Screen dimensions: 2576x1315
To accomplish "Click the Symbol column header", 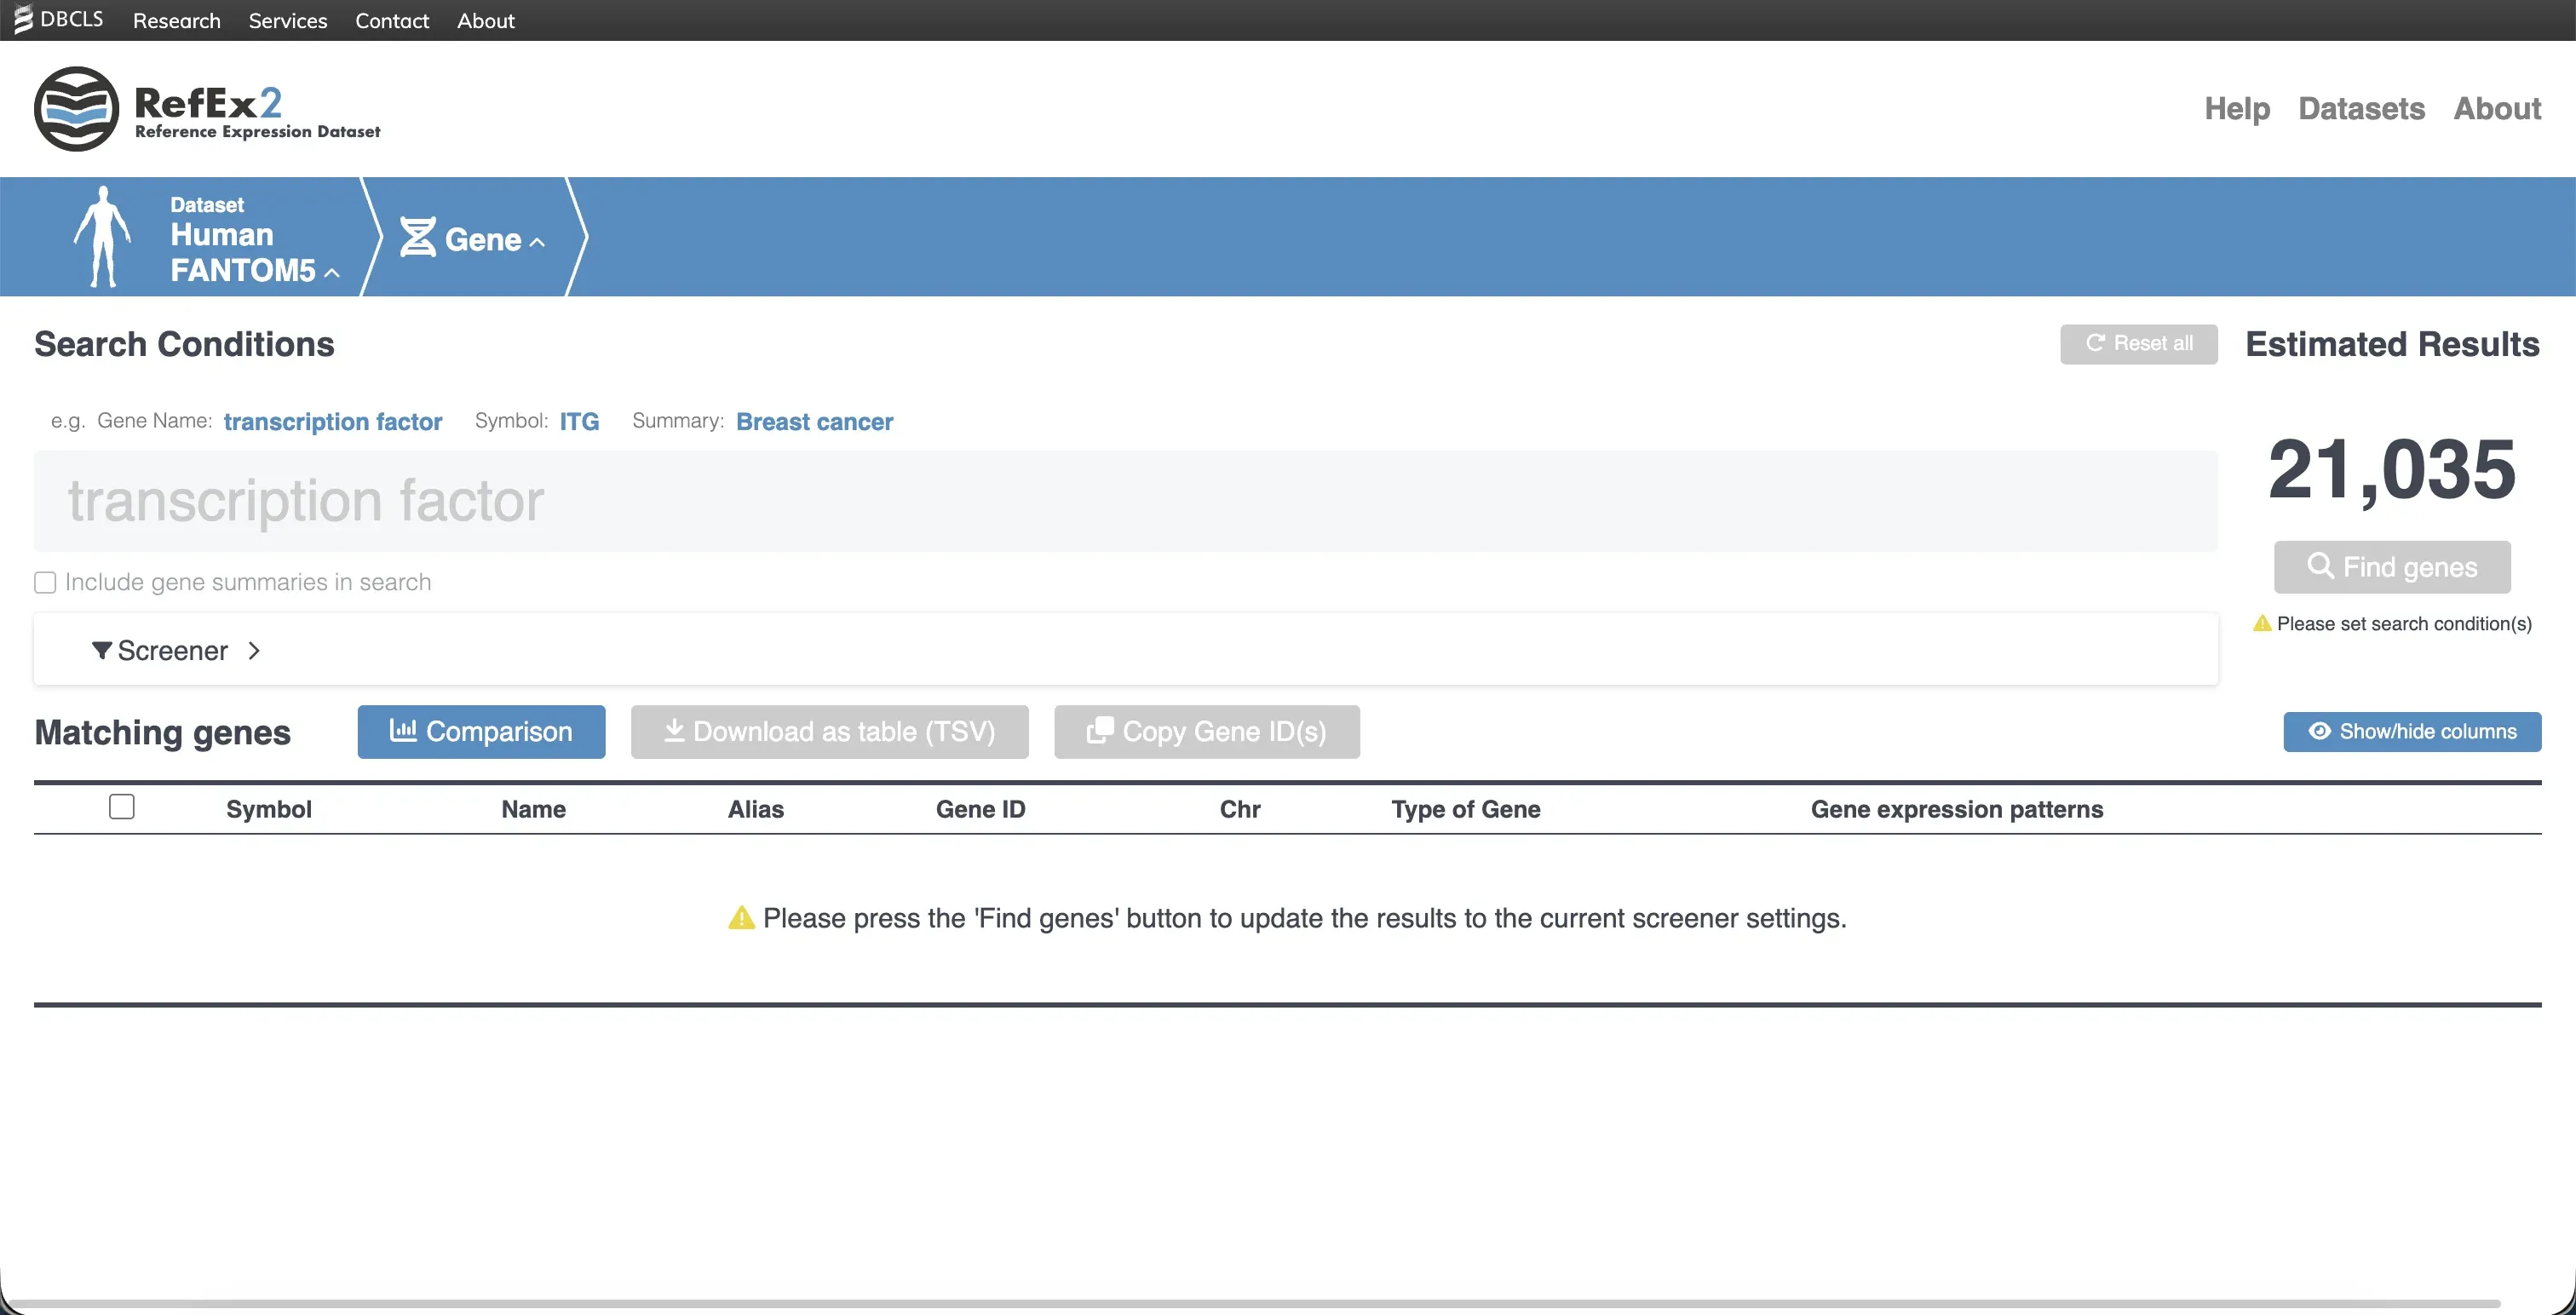I will pos(269,809).
